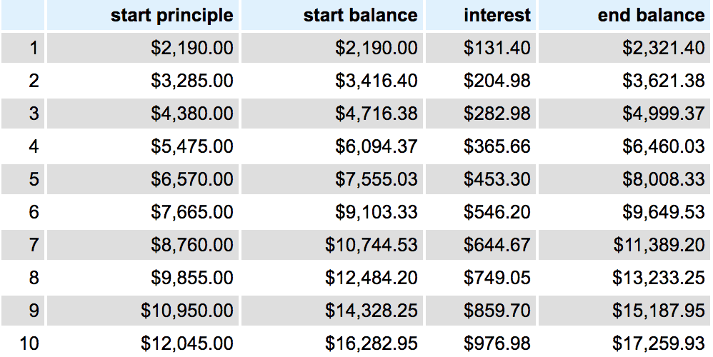
Task: Click the "start balance" column header
Action: pos(360,15)
